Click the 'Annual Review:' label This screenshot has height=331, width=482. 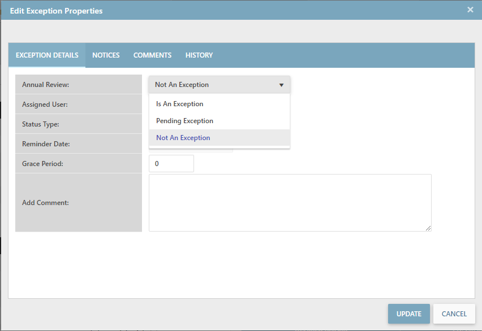pos(45,85)
